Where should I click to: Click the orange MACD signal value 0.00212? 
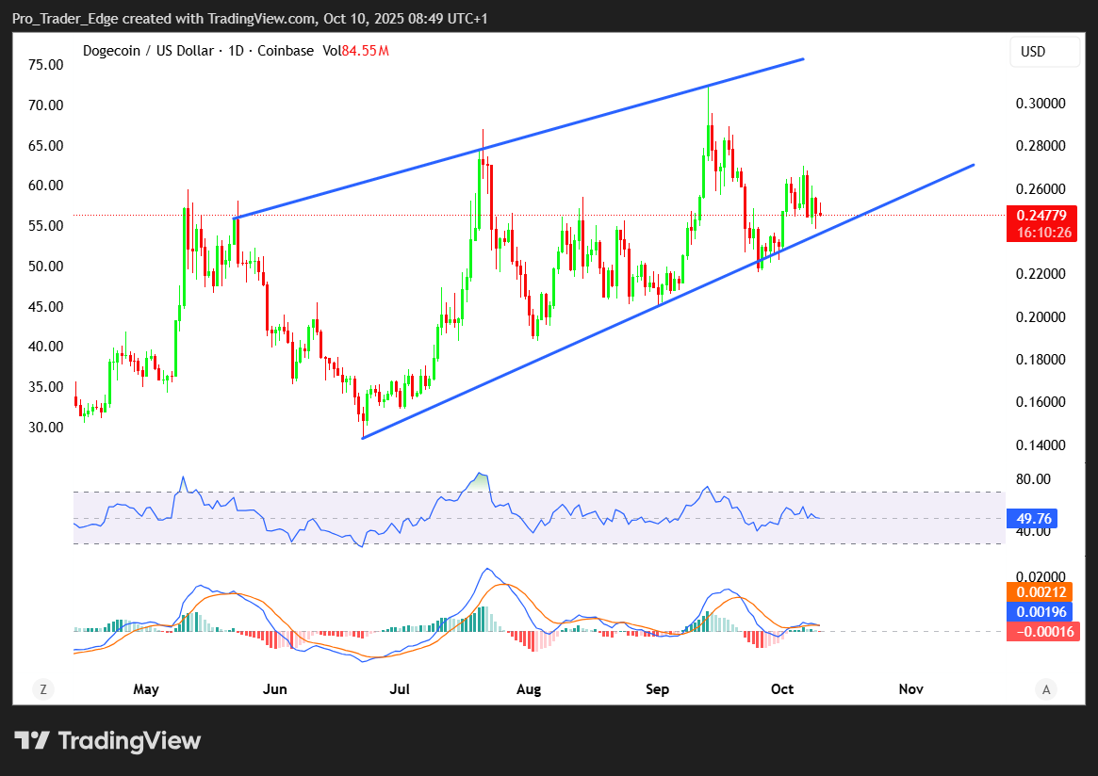click(x=1041, y=592)
